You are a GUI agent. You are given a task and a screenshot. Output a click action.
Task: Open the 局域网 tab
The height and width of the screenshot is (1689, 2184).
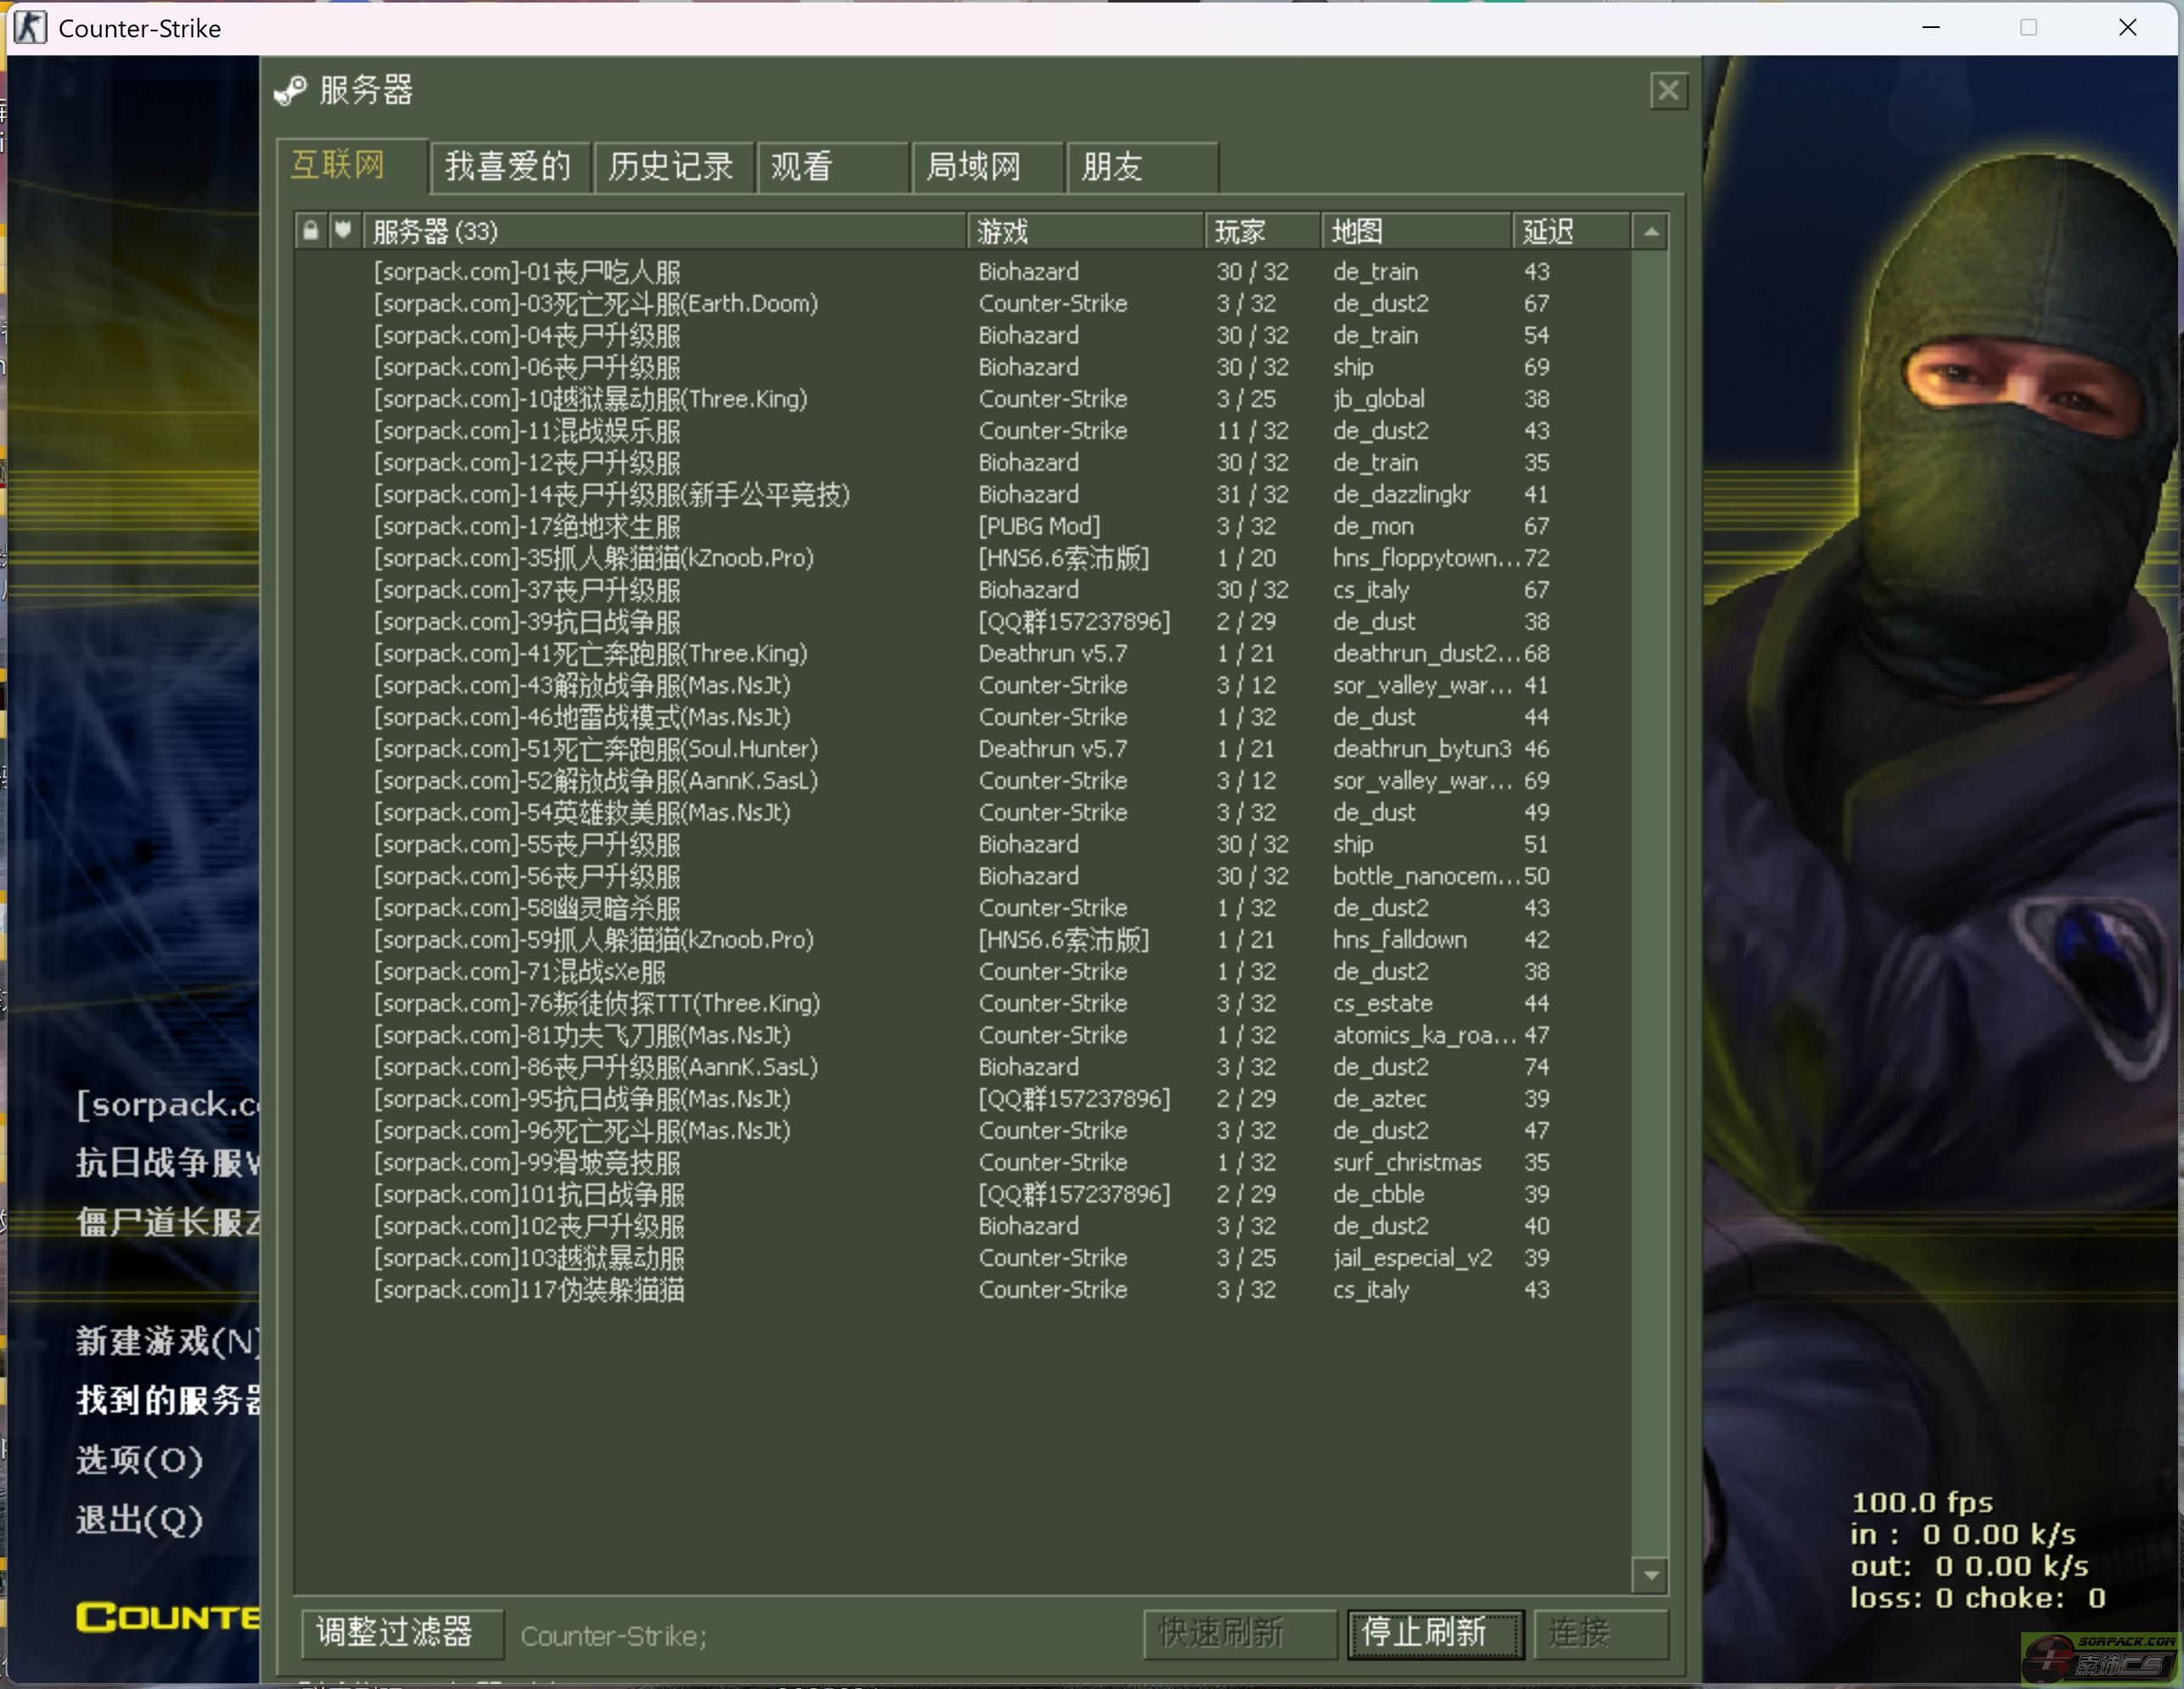[x=988, y=166]
